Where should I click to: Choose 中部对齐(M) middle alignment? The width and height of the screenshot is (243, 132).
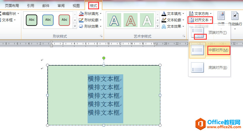[x=209, y=50]
